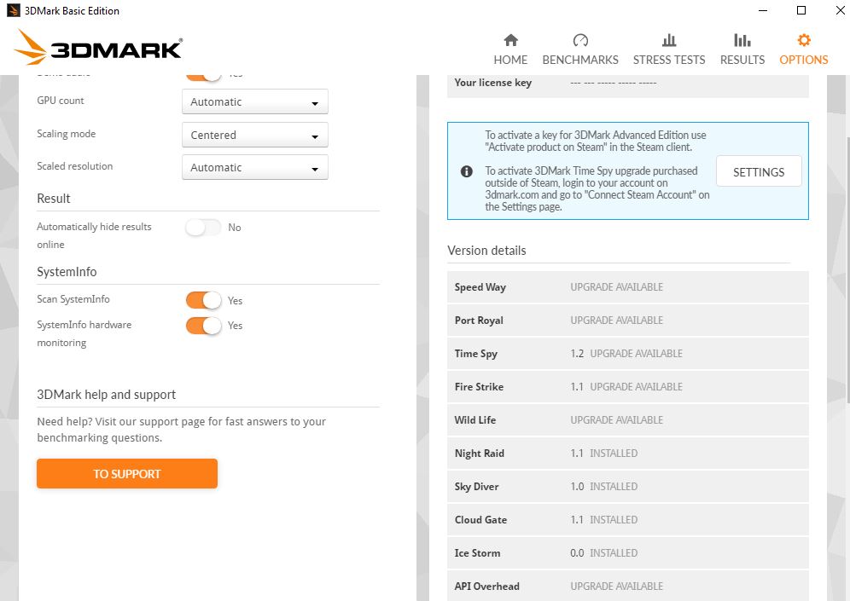Image resolution: width=850 pixels, height=601 pixels.
Task: Click Night Raid 'INSTALLED' status text
Action: [x=613, y=454]
